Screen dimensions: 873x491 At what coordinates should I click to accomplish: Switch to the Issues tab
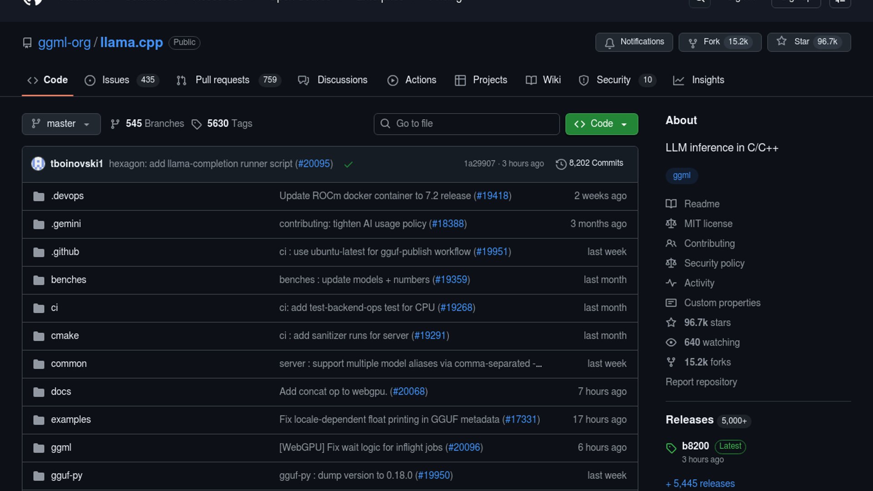(115, 80)
